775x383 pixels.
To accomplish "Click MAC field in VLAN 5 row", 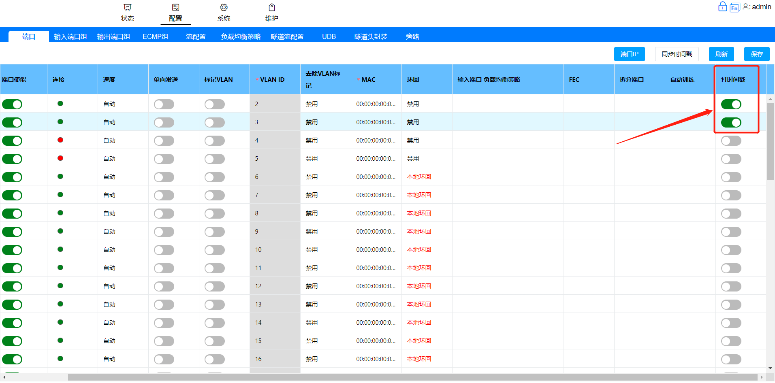I will click(376, 159).
